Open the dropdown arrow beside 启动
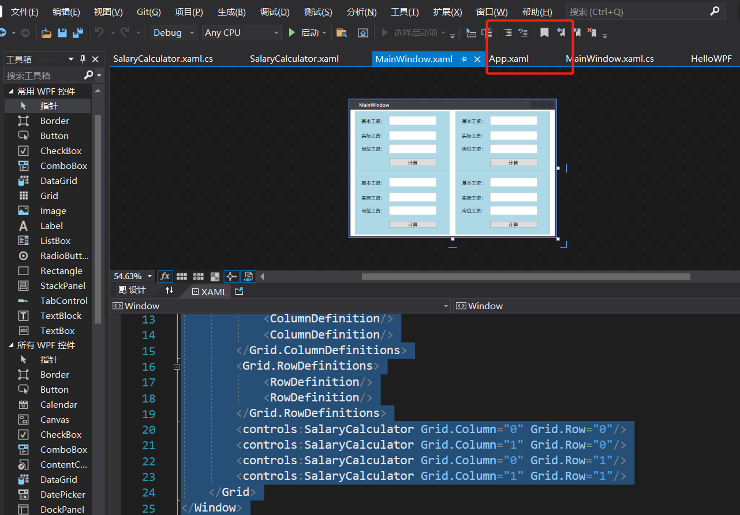The height and width of the screenshot is (515, 740). (324, 33)
